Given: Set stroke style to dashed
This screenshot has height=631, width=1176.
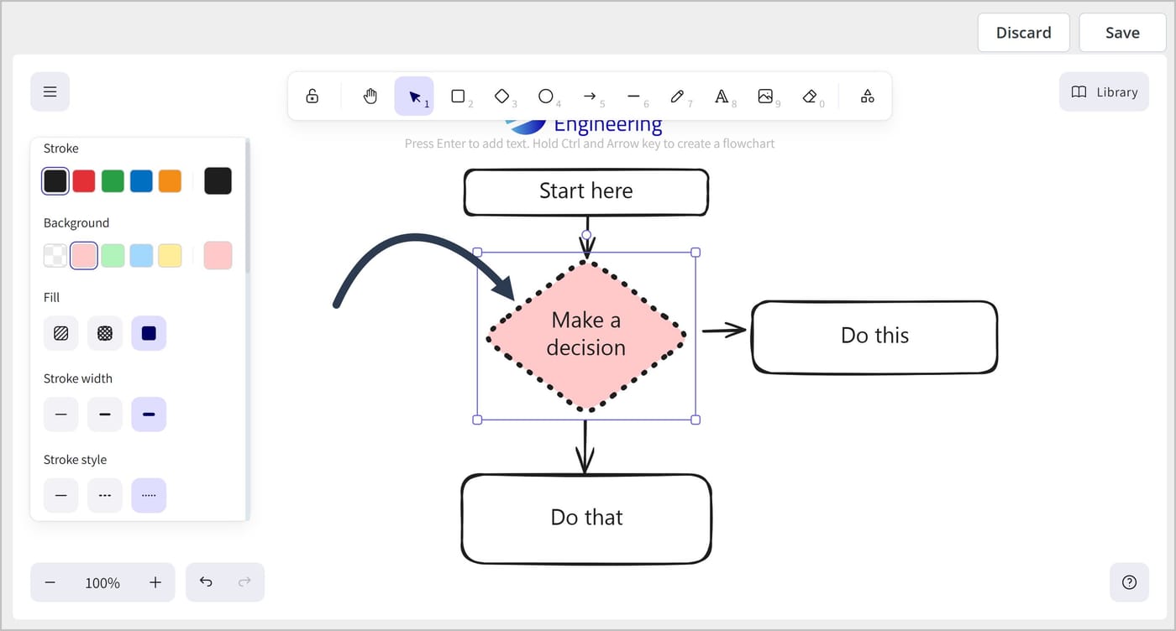Looking at the screenshot, I should [x=105, y=495].
